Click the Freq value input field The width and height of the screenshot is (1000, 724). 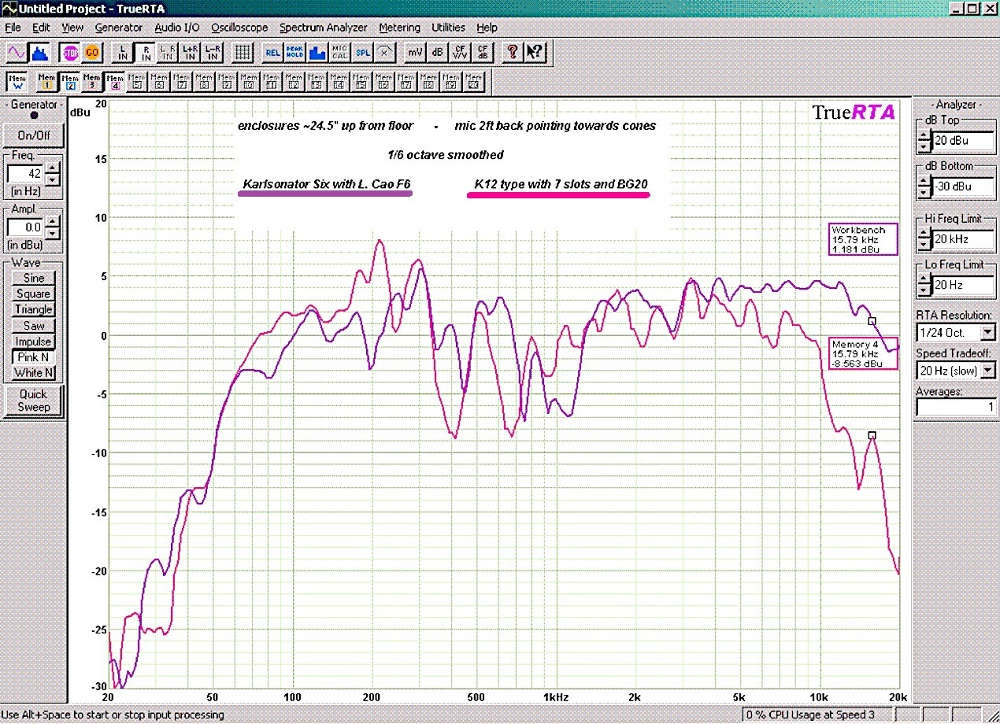click(25, 173)
